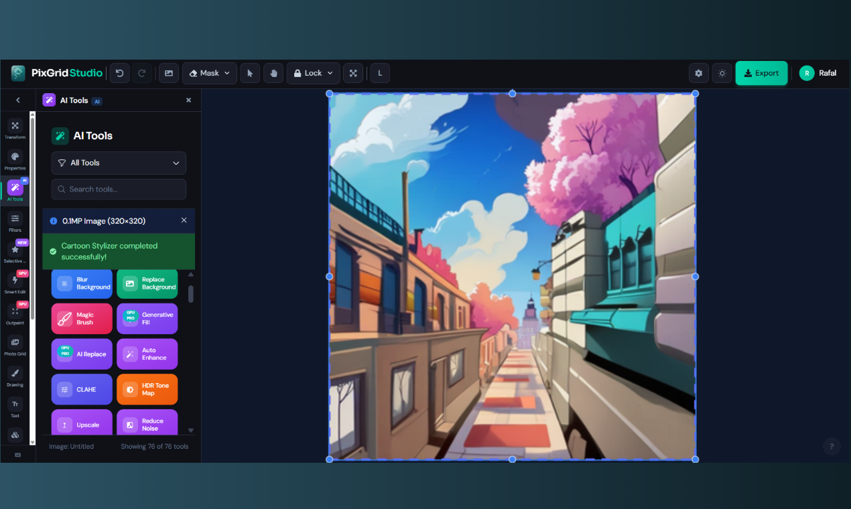Launch the Generative Fill tool
The height and width of the screenshot is (509, 851).
(x=147, y=318)
